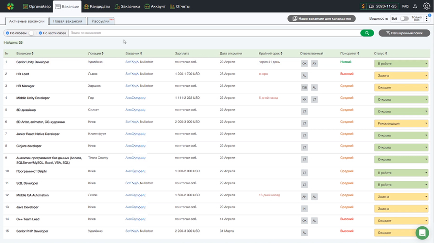The height and width of the screenshot is (243, 434).
Task: Click the AL badge in HR Lead row
Action: point(304,76)
